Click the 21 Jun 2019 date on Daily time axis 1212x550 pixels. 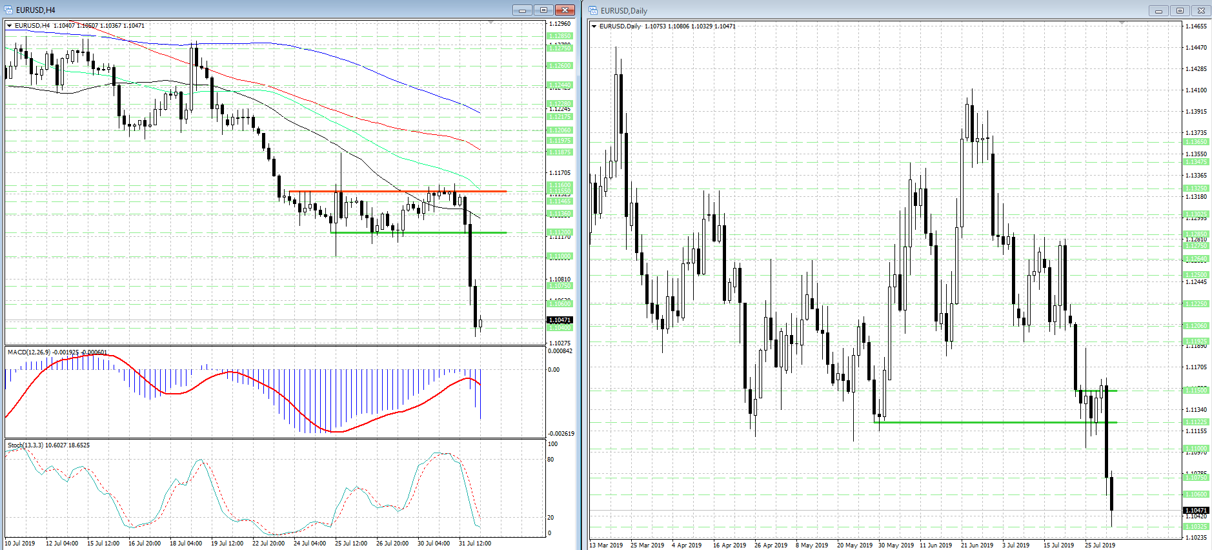pyautogui.click(x=977, y=545)
